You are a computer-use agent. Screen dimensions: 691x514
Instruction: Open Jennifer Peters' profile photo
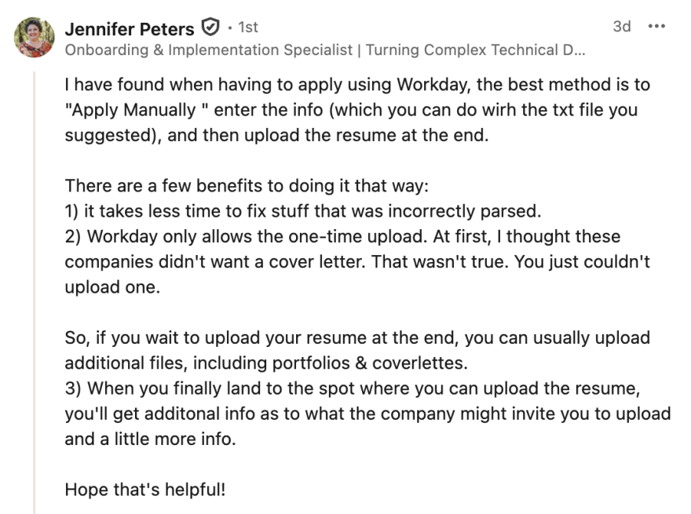point(34,38)
